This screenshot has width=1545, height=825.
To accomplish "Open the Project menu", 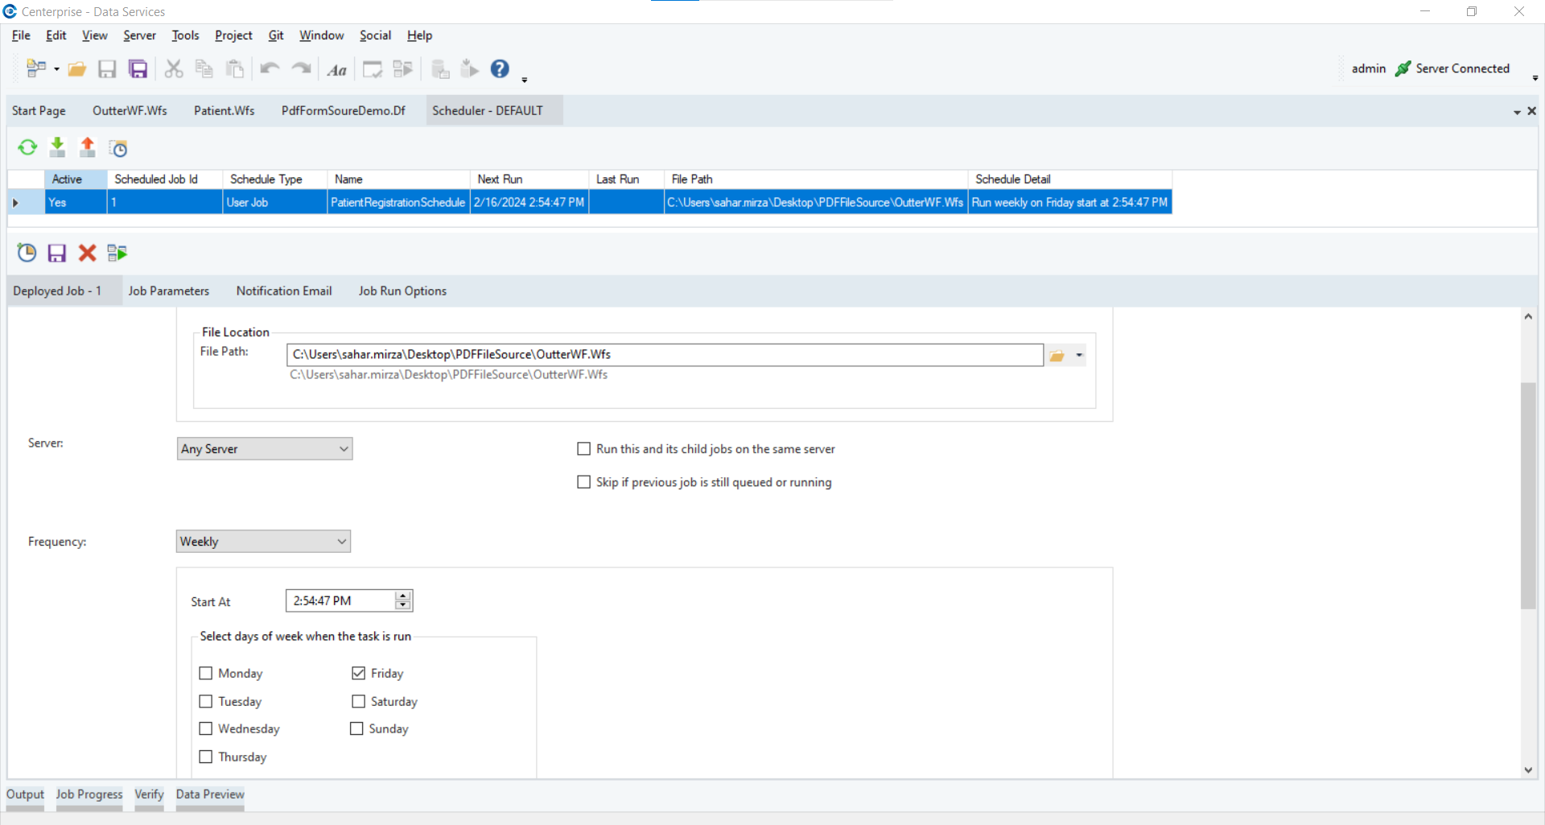I will click(233, 35).
